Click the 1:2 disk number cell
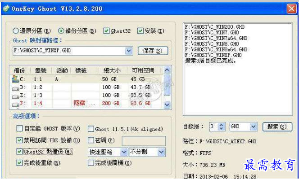299x179 pixels. coord(38,87)
